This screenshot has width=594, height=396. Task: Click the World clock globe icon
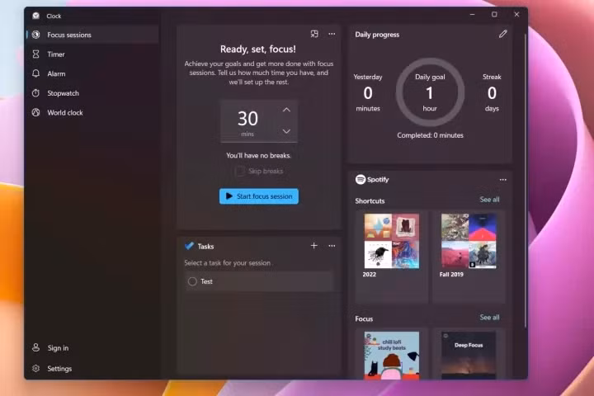(36, 112)
